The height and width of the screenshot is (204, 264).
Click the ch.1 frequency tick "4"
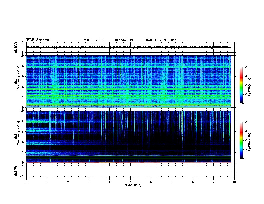coord(23,87)
